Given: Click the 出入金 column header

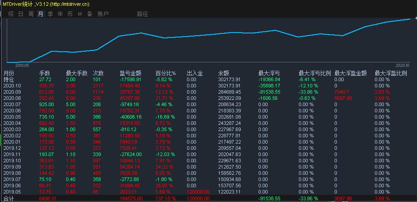Looking at the screenshot, I should coord(195,73).
